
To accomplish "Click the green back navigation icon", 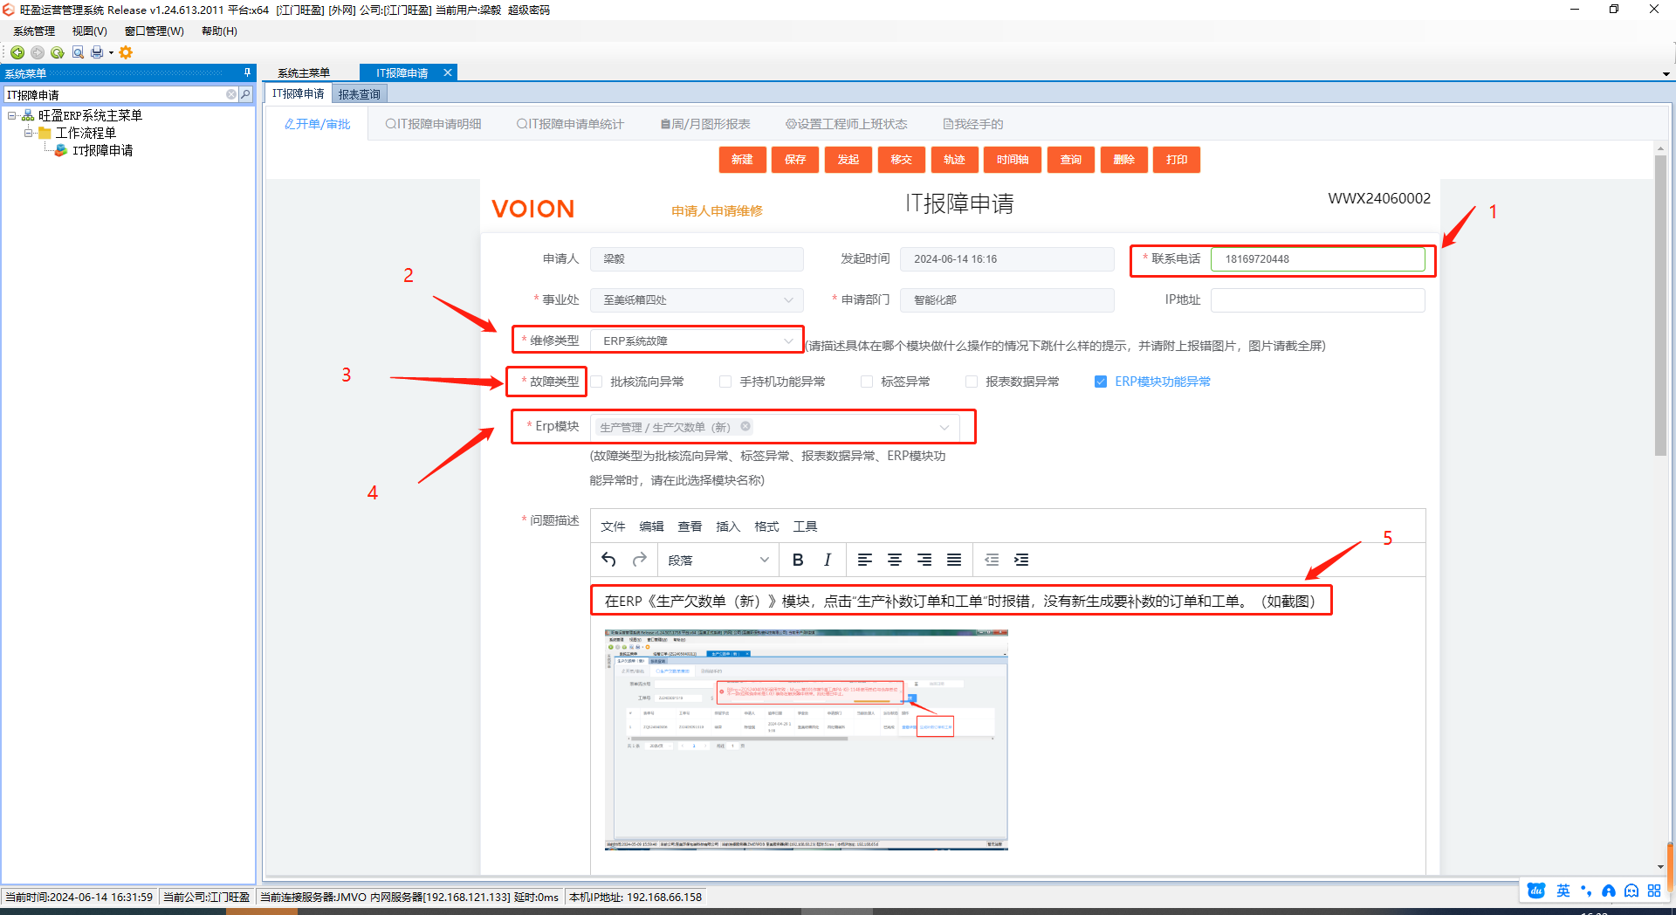I will tap(17, 52).
